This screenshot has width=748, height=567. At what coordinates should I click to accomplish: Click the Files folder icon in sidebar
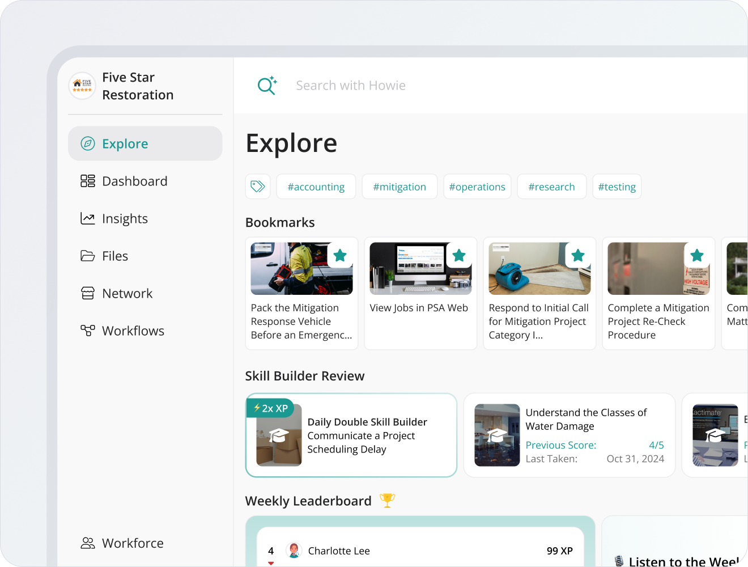pos(88,256)
